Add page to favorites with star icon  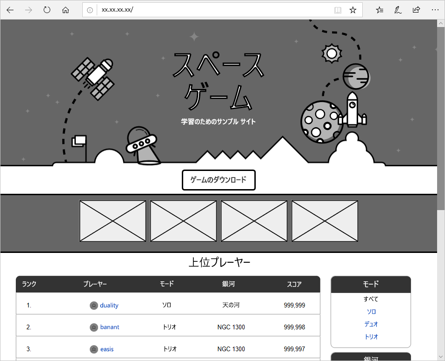(x=353, y=10)
